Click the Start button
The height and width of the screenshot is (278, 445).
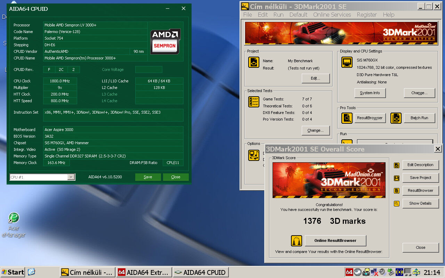(13, 272)
